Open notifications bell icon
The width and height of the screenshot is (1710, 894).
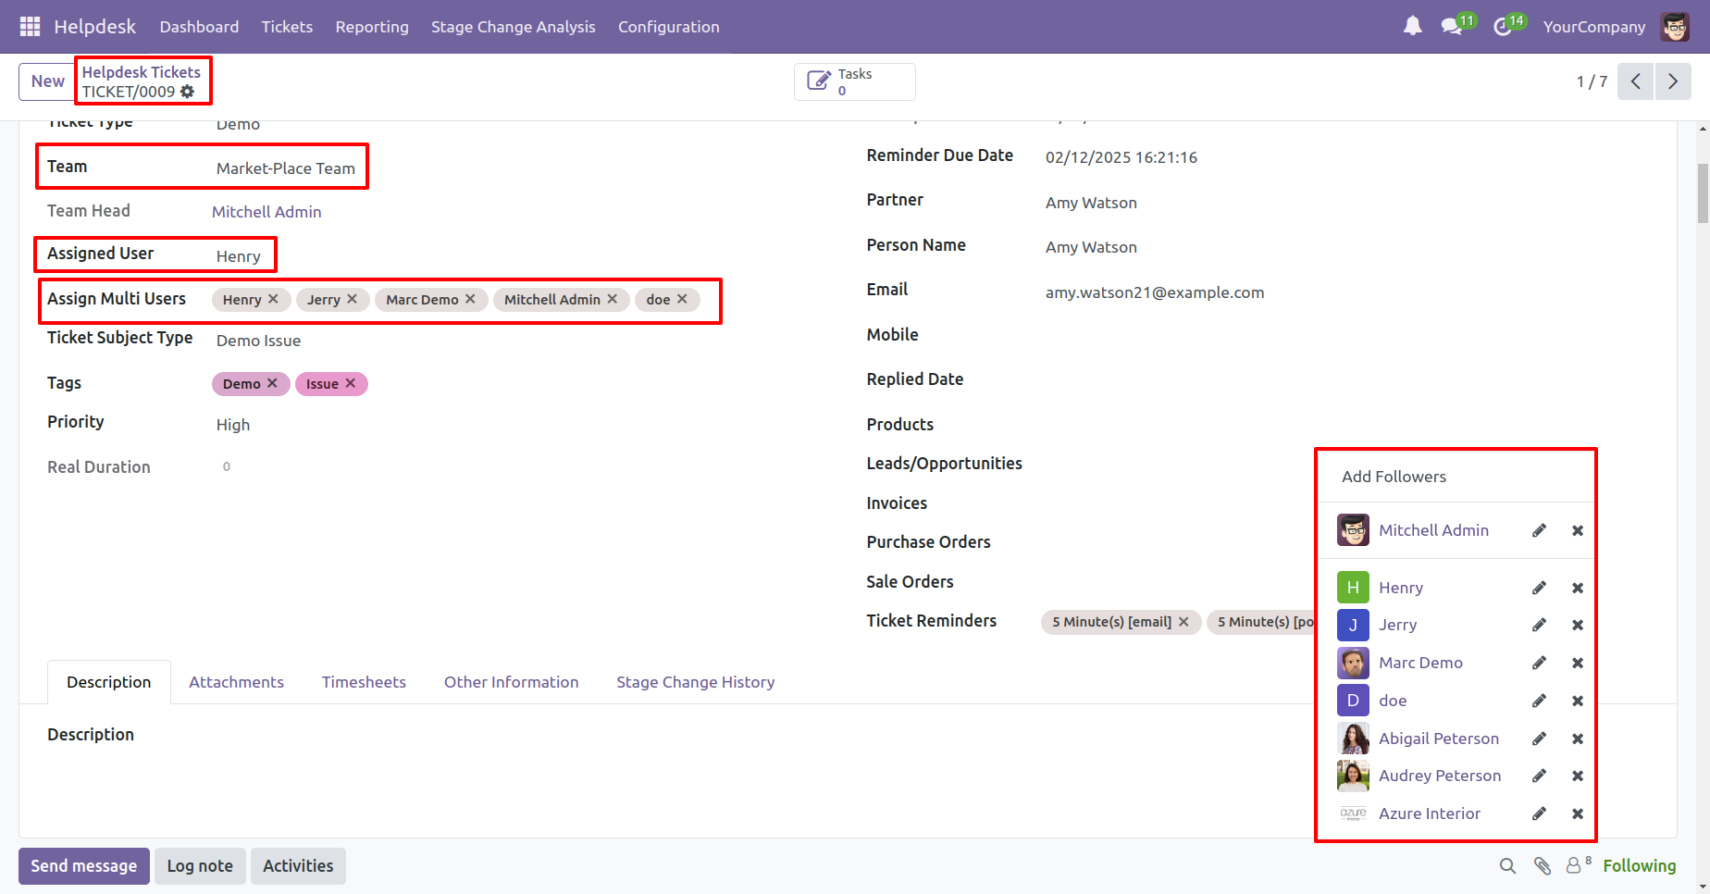coord(1412,27)
